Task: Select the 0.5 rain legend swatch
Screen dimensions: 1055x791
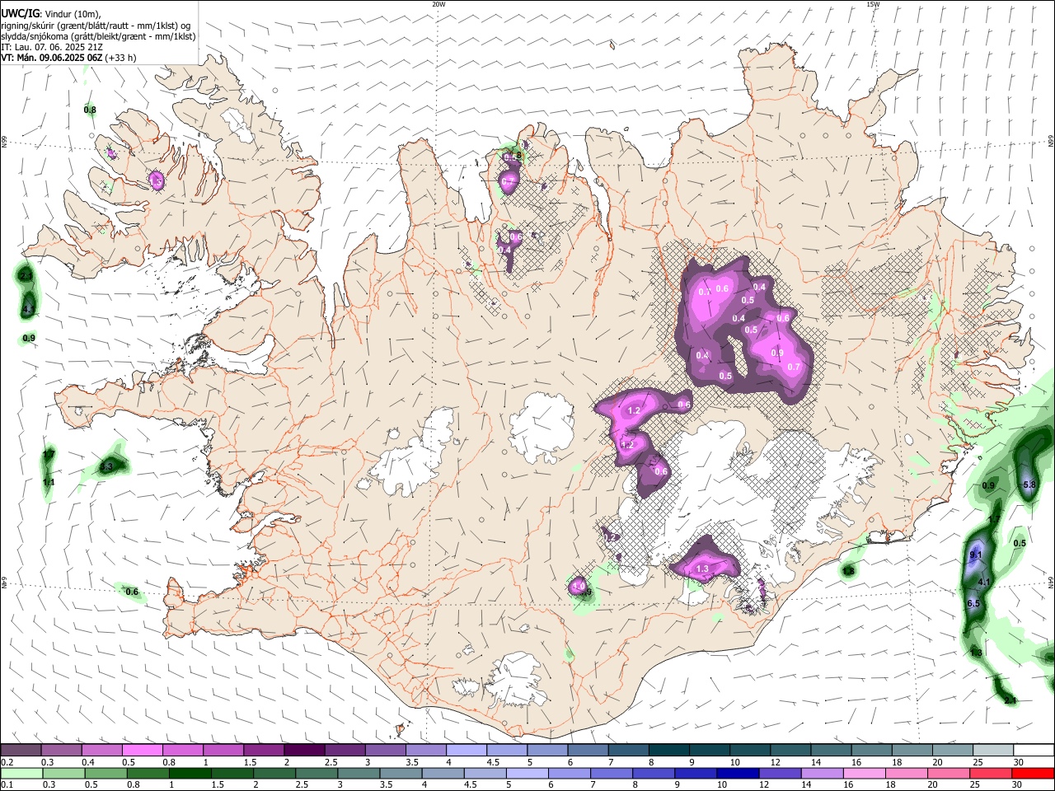Action: 105,773
